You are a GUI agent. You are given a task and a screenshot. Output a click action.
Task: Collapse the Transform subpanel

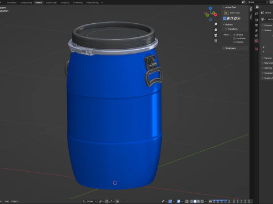(x=226, y=29)
